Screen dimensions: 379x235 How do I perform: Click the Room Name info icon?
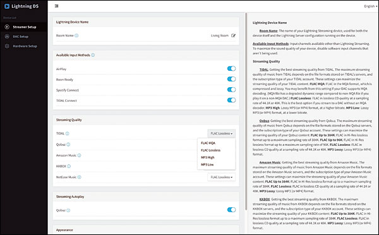(76, 35)
